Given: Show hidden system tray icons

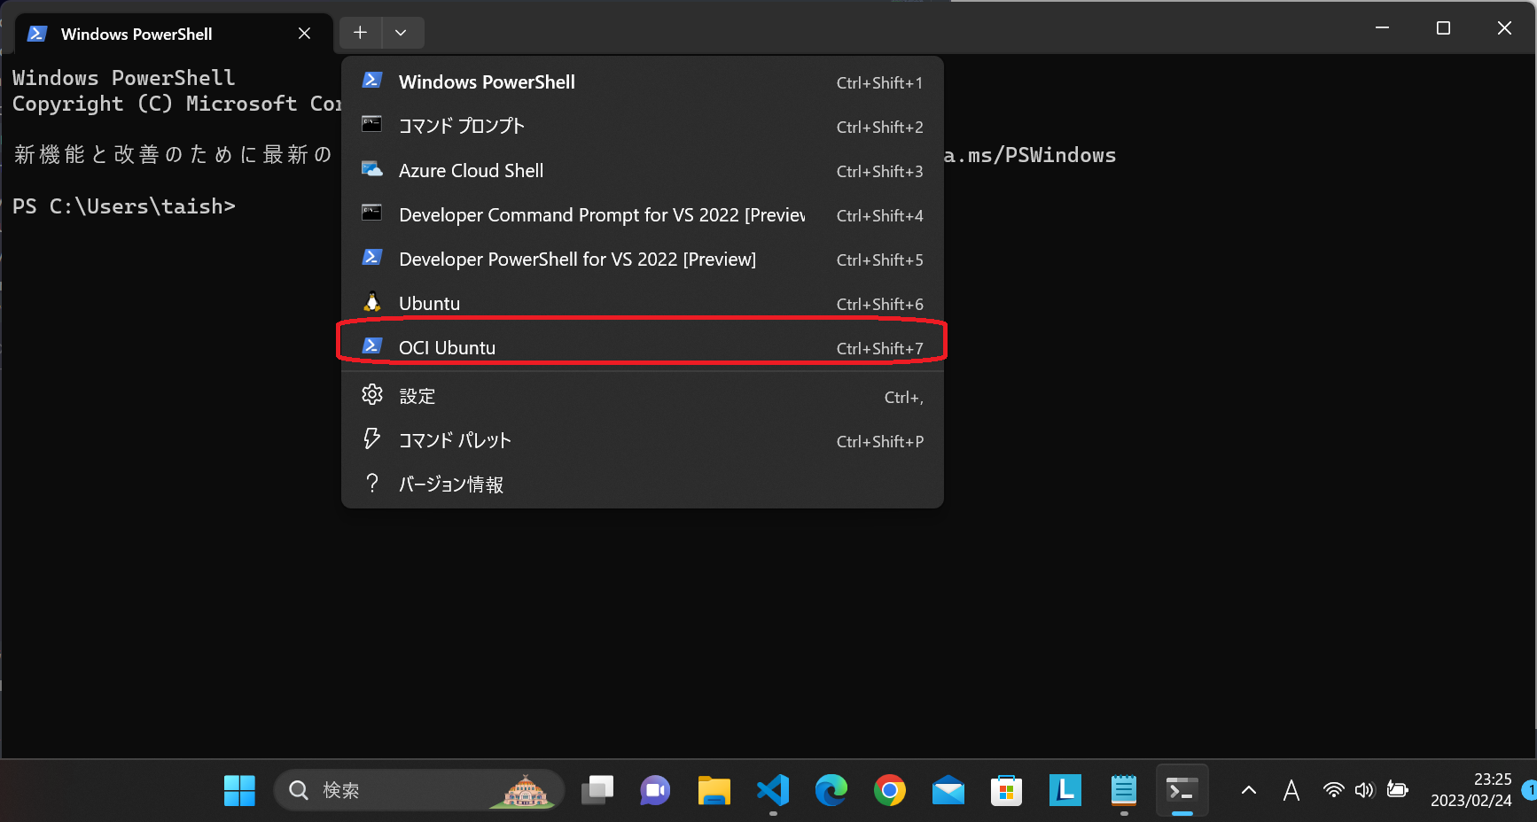Looking at the screenshot, I should pos(1249,790).
